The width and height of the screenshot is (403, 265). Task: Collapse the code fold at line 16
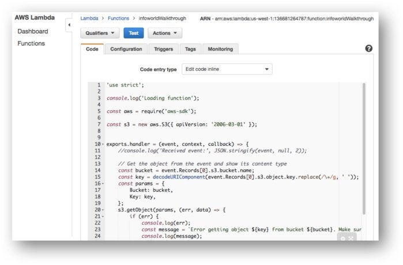click(103, 184)
